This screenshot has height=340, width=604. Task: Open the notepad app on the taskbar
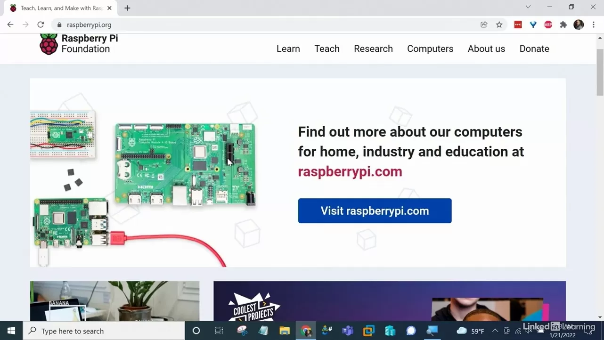(x=264, y=331)
